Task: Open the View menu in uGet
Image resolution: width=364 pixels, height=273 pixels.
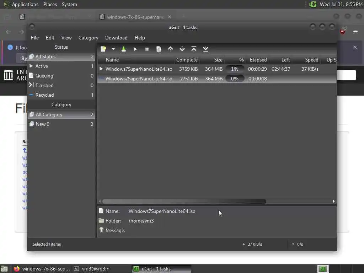Action: pos(66,38)
